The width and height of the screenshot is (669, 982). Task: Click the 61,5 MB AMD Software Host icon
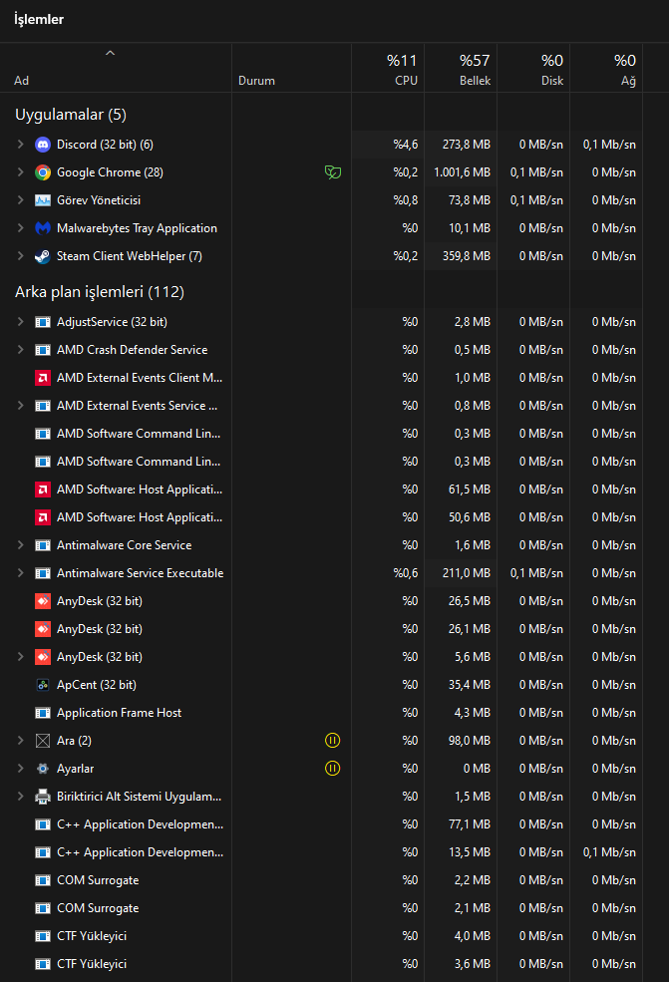[x=43, y=490]
